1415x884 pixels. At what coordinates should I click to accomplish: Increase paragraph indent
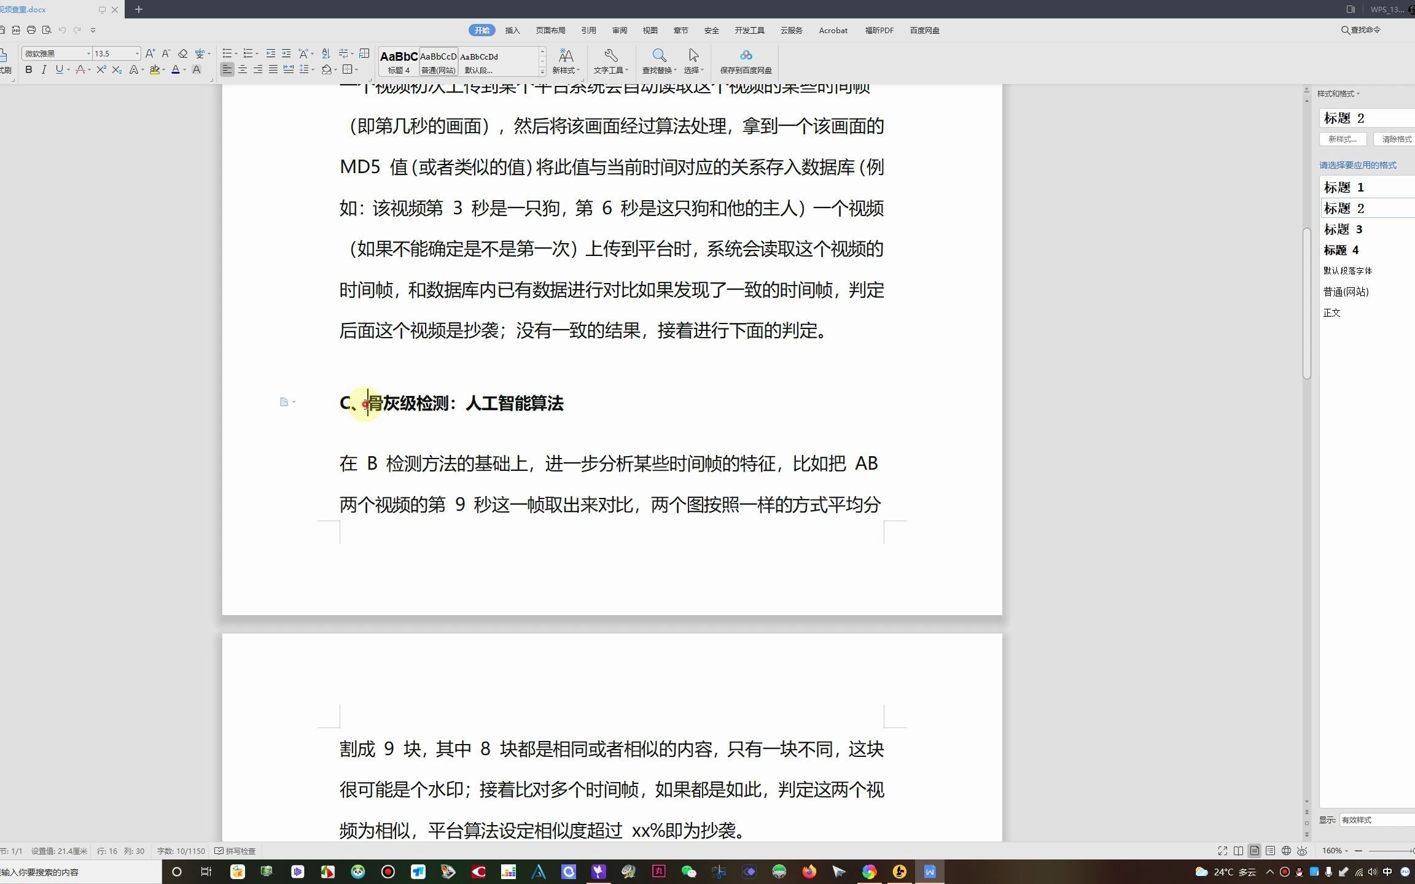pos(286,53)
